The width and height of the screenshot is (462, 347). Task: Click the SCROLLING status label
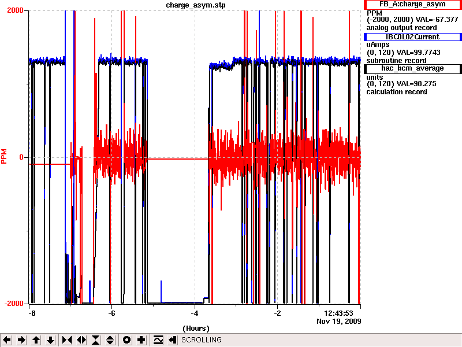(x=202, y=340)
